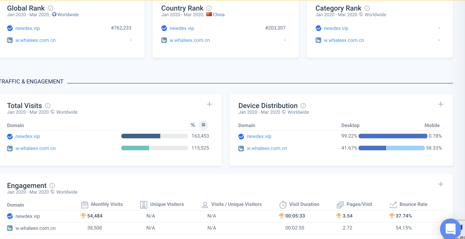Image resolution: width=465 pixels, height=239 pixels.
Task: Click the 2.72 pages per visit value
Action: coord(348,228)
